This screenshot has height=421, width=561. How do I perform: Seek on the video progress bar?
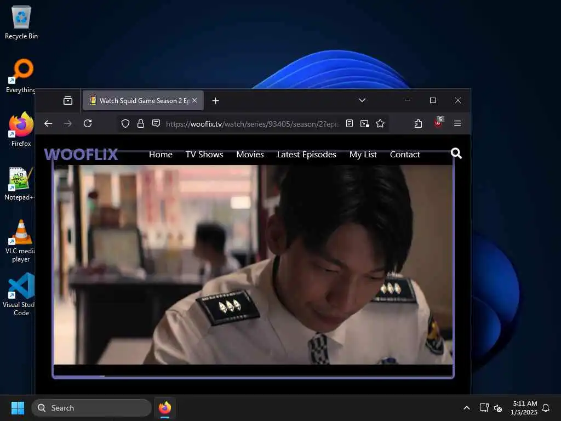point(253,377)
